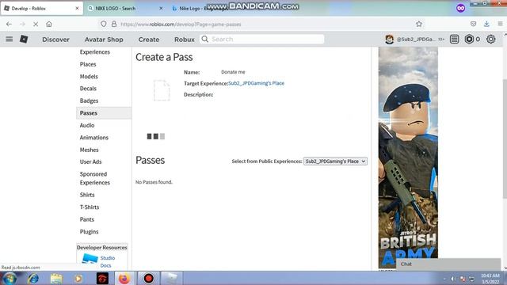This screenshot has width=507, height=285.
Task: Select Experiences in the sidebar
Action: 95,52
